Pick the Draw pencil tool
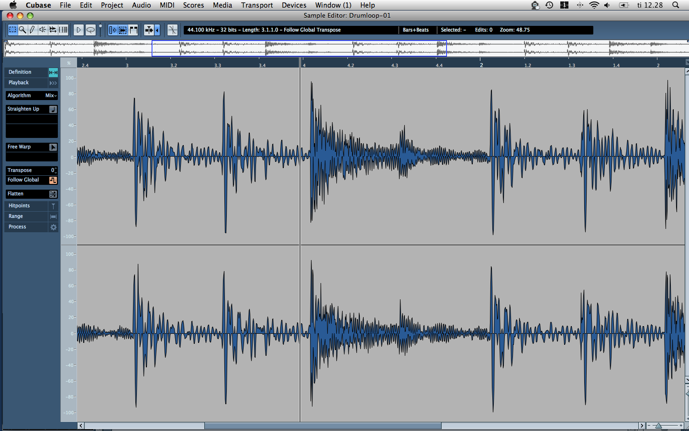The width and height of the screenshot is (689, 431). [x=33, y=30]
